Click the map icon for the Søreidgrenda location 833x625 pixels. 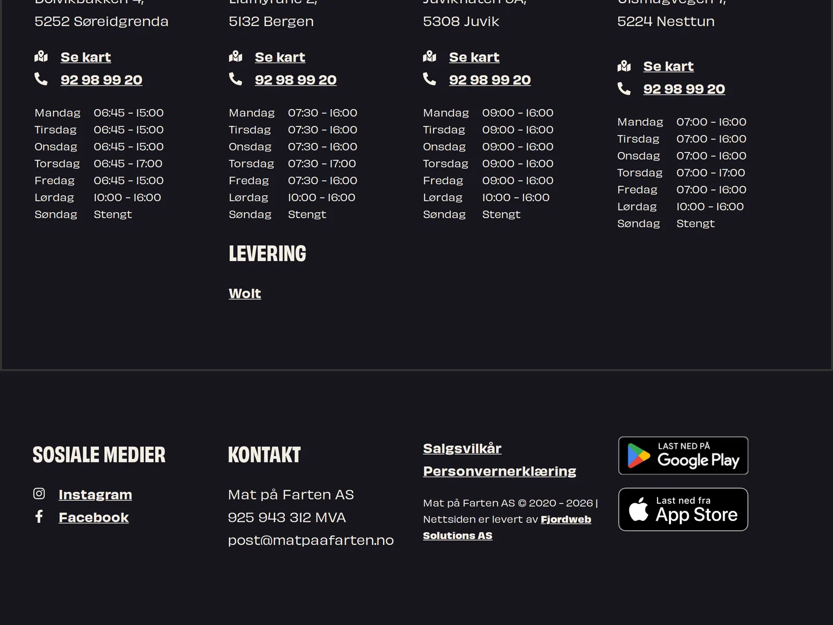click(x=41, y=56)
